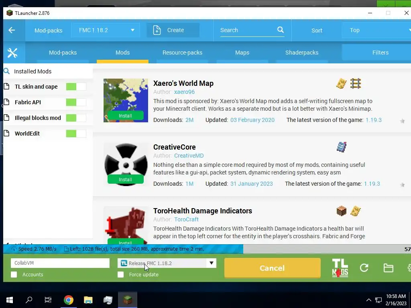This screenshot has height=308, width=411.
Task: Go to the Maps tab
Action: coord(242,53)
